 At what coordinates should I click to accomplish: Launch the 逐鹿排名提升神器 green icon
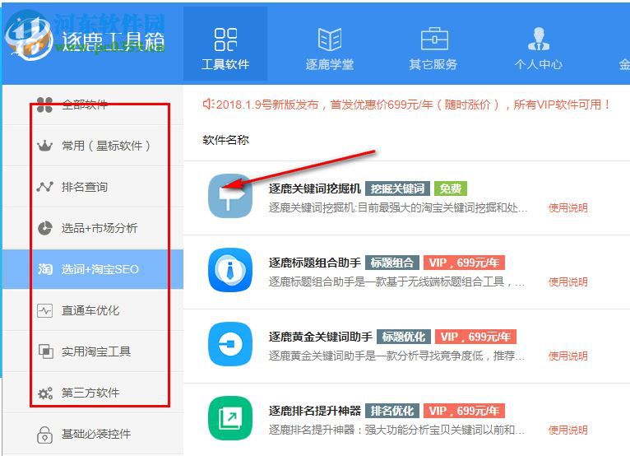point(230,418)
